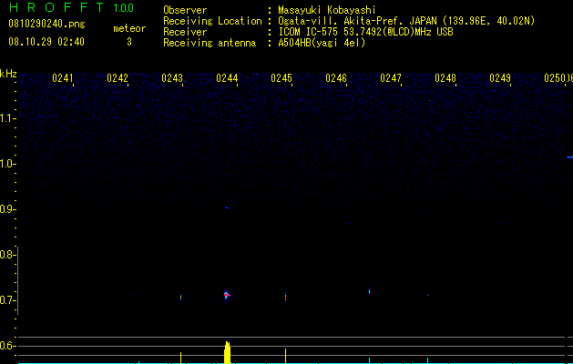Click the 0248 time marker label
The image size is (573, 364).
click(445, 78)
